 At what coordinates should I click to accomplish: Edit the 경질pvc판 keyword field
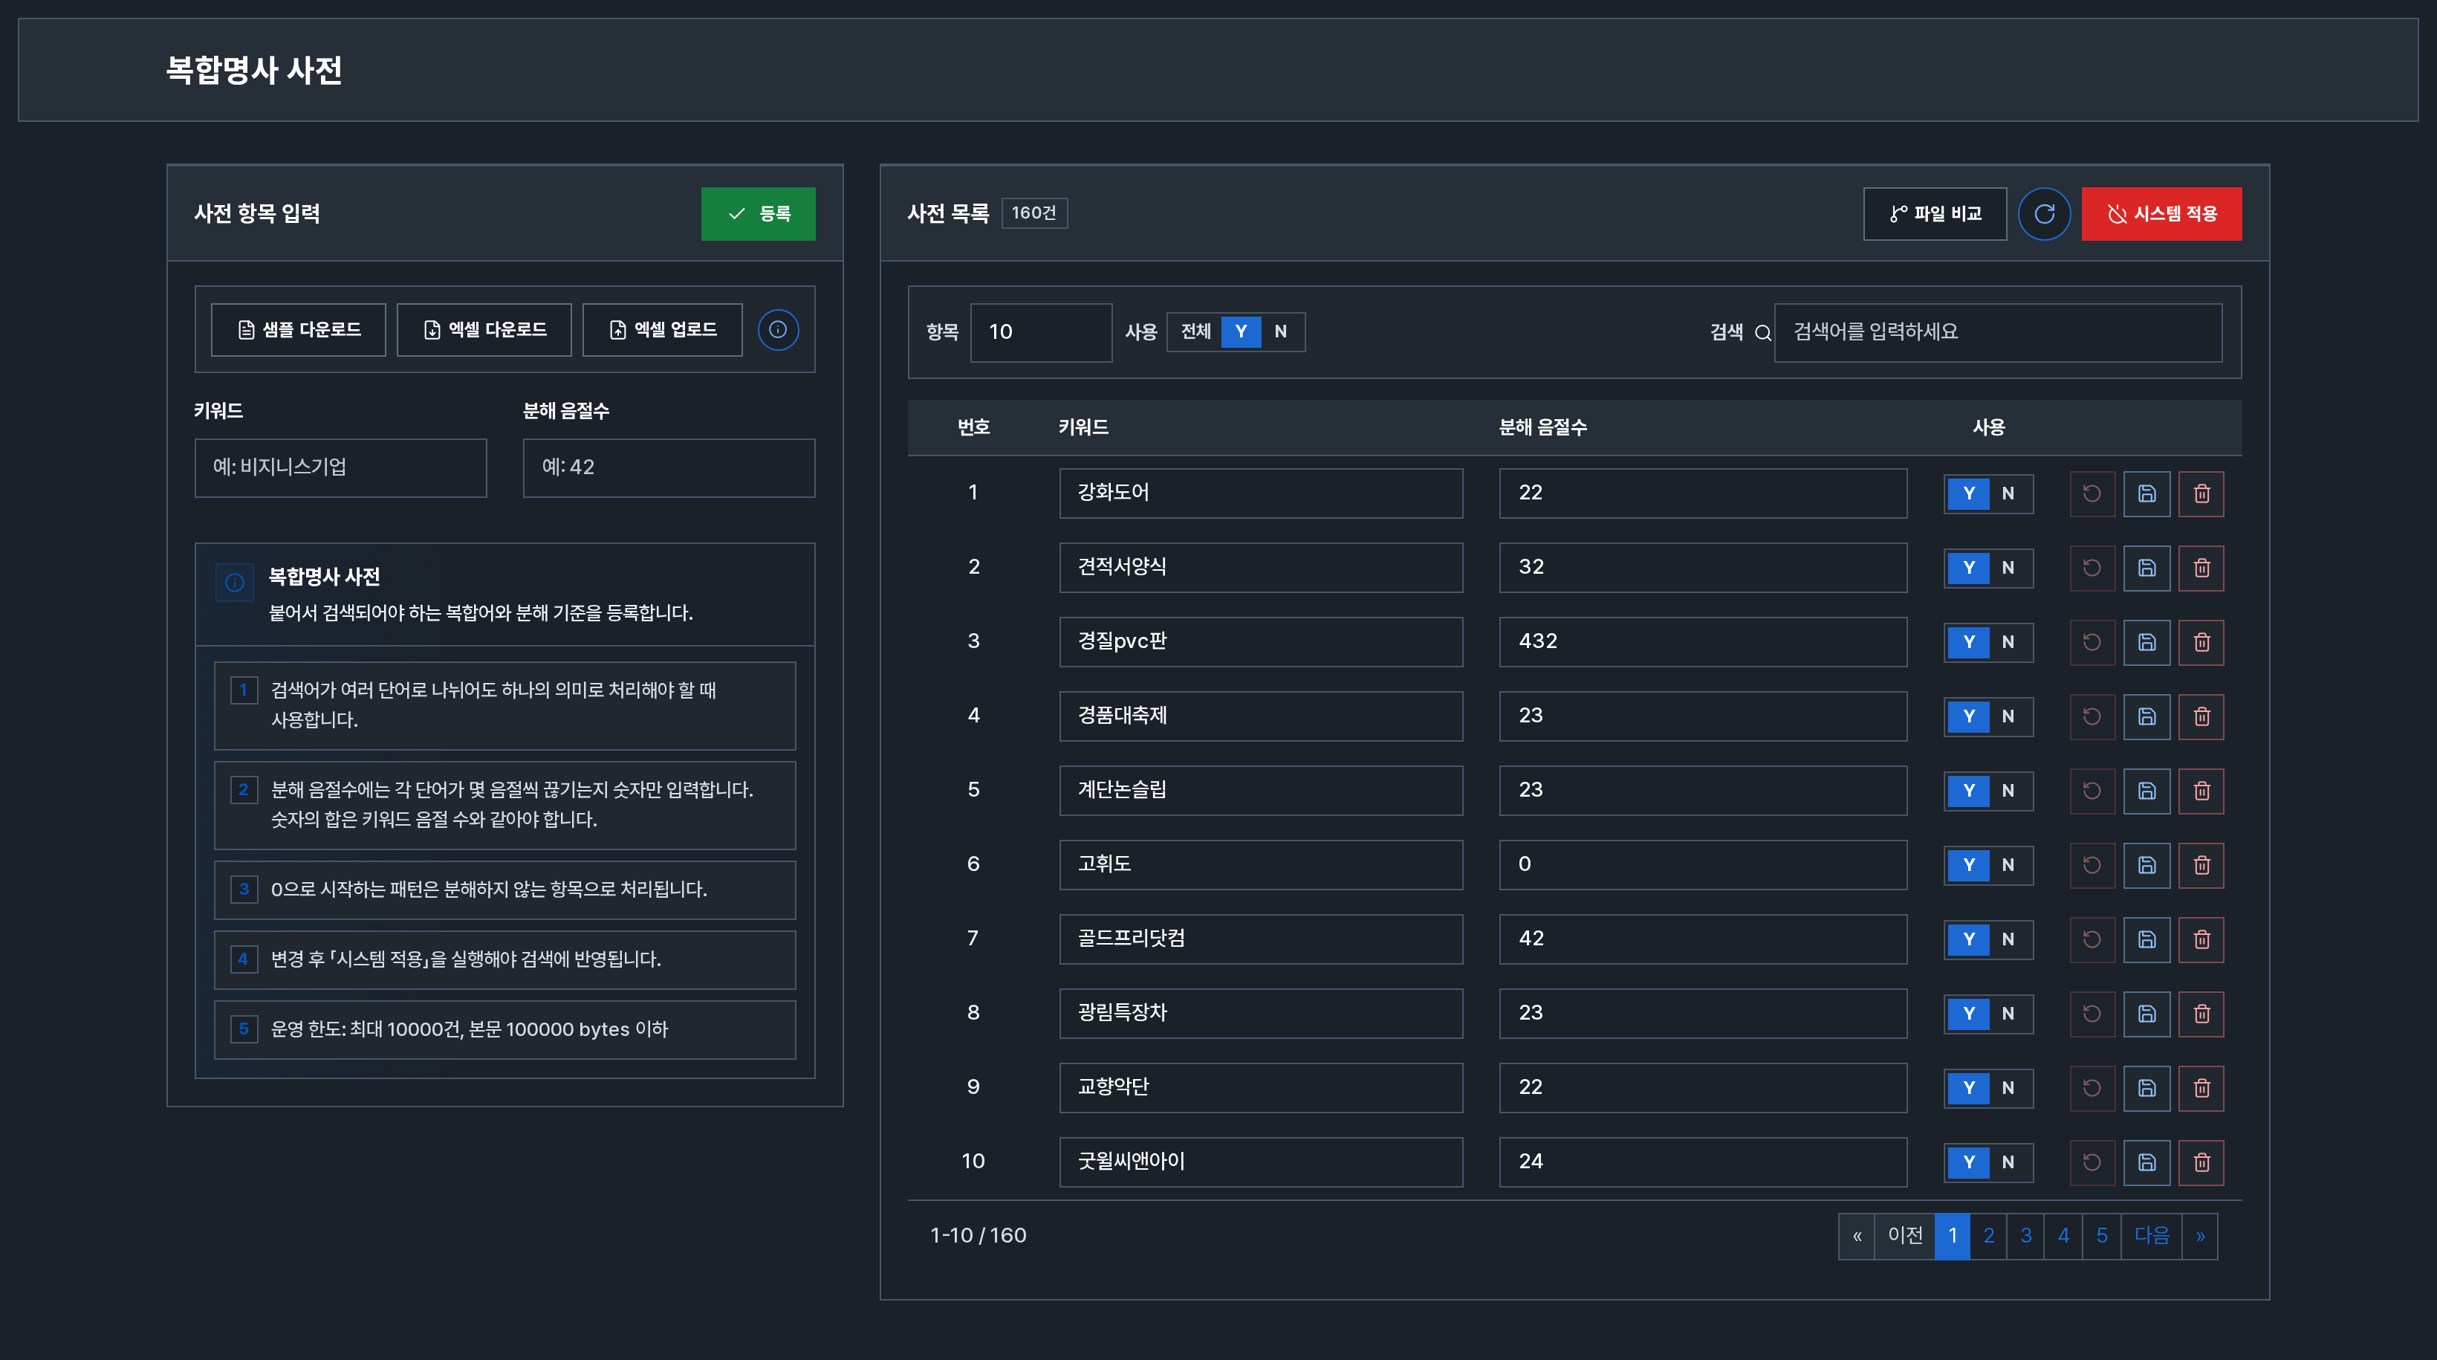[1261, 643]
